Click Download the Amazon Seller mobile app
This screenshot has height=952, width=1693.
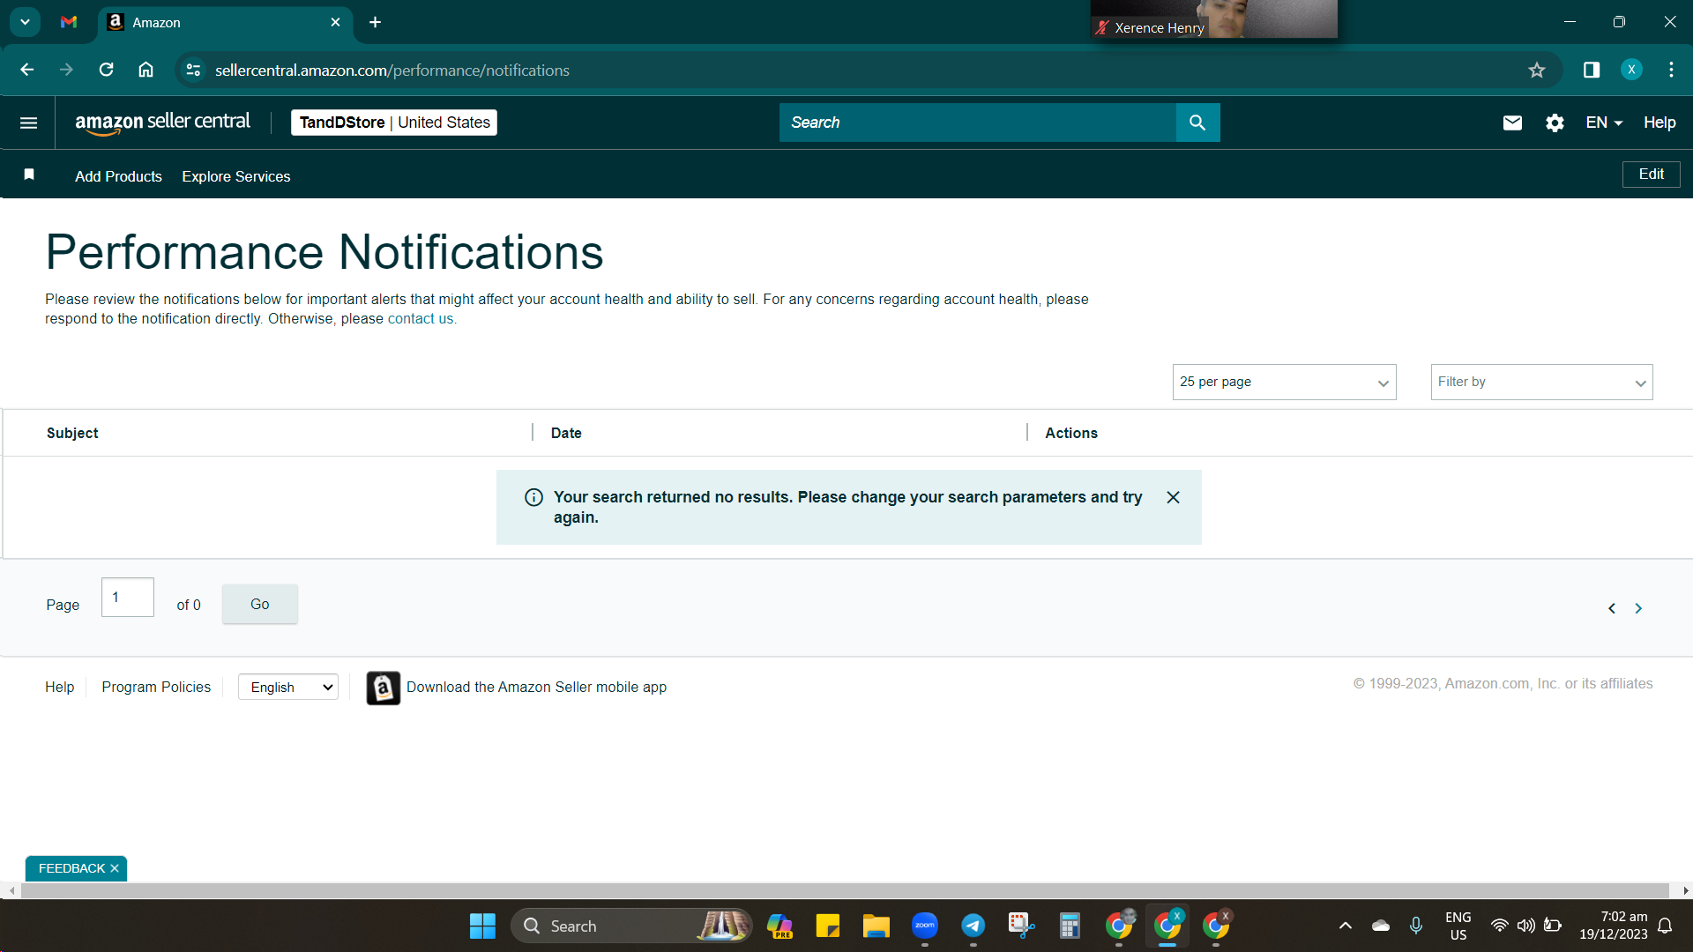(x=536, y=687)
